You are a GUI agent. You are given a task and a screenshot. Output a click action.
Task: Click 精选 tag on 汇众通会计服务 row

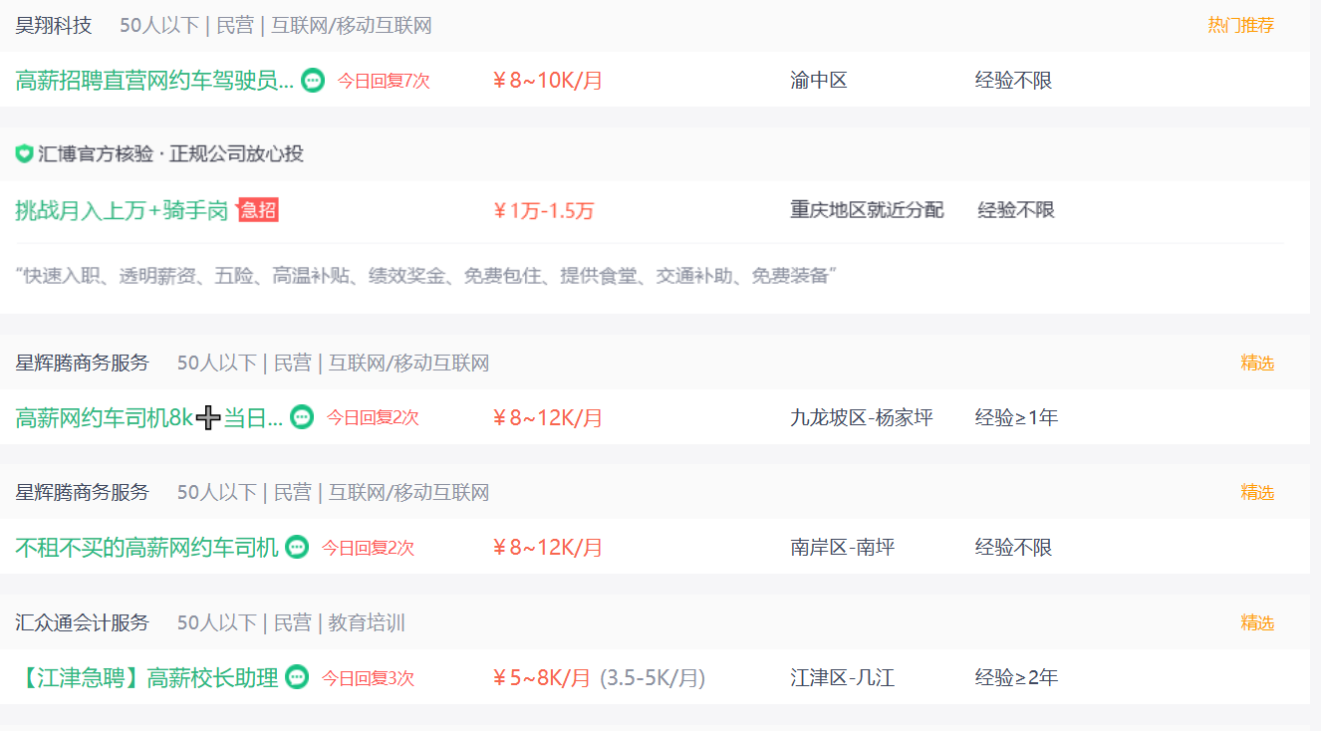coord(1257,622)
